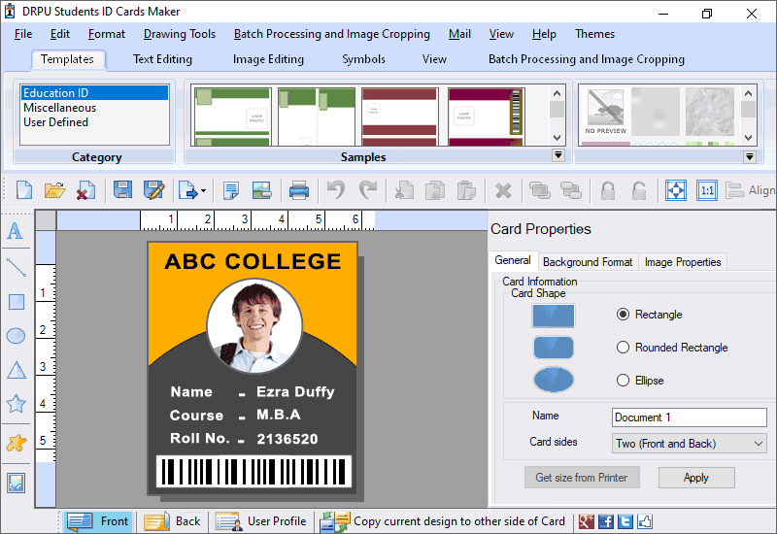Click the Cut scissors icon
Image resolution: width=777 pixels, height=534 pixels.
coord(404,190)
